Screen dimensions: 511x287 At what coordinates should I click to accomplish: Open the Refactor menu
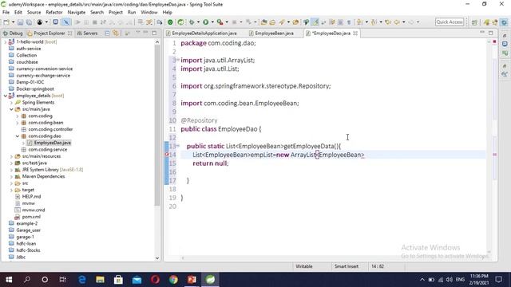click(54, 13)
